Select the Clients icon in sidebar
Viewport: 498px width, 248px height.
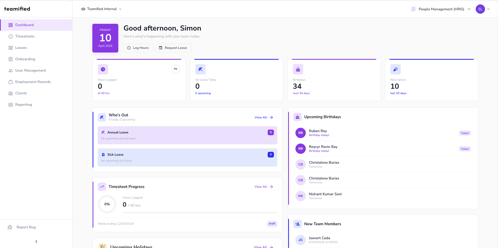(10, 93)
